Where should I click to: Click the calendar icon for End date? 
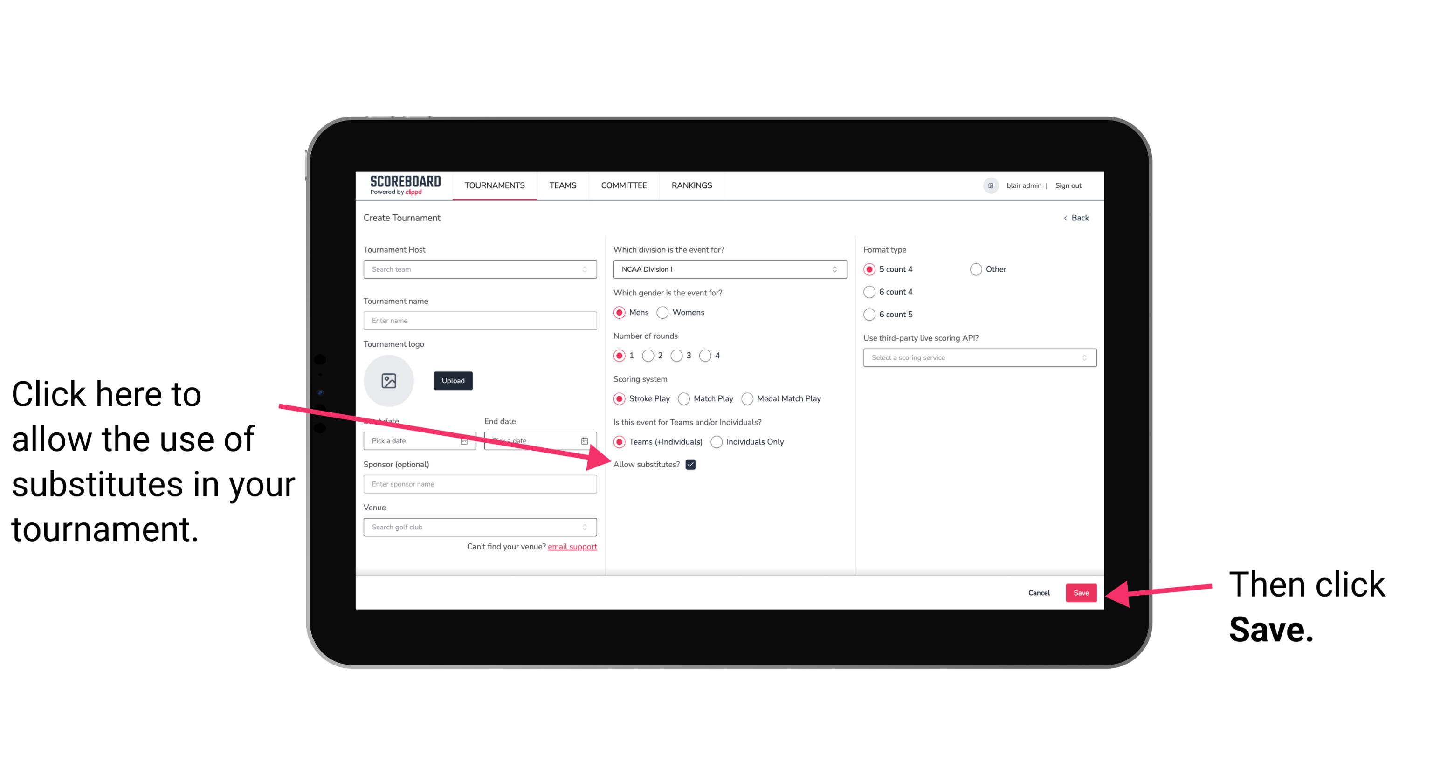point(587,440)
